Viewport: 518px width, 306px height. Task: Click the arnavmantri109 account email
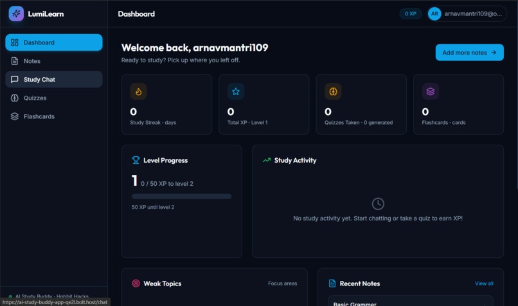473,14
